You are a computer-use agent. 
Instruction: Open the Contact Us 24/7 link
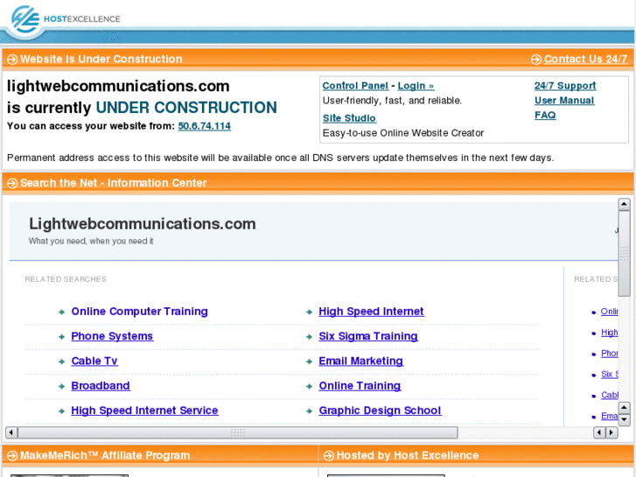coord(586,59)
